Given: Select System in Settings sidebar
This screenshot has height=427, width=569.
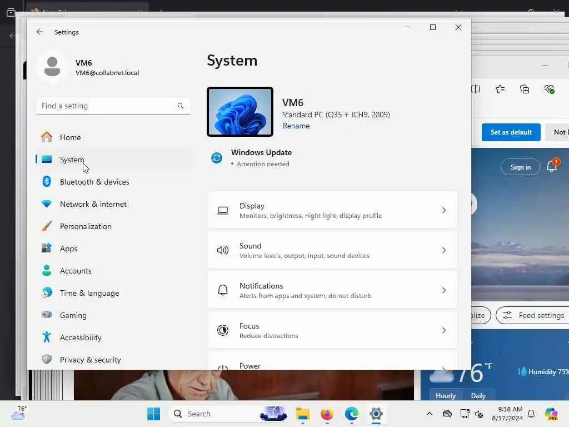Looking at the screenshot, I should [113, 160].
